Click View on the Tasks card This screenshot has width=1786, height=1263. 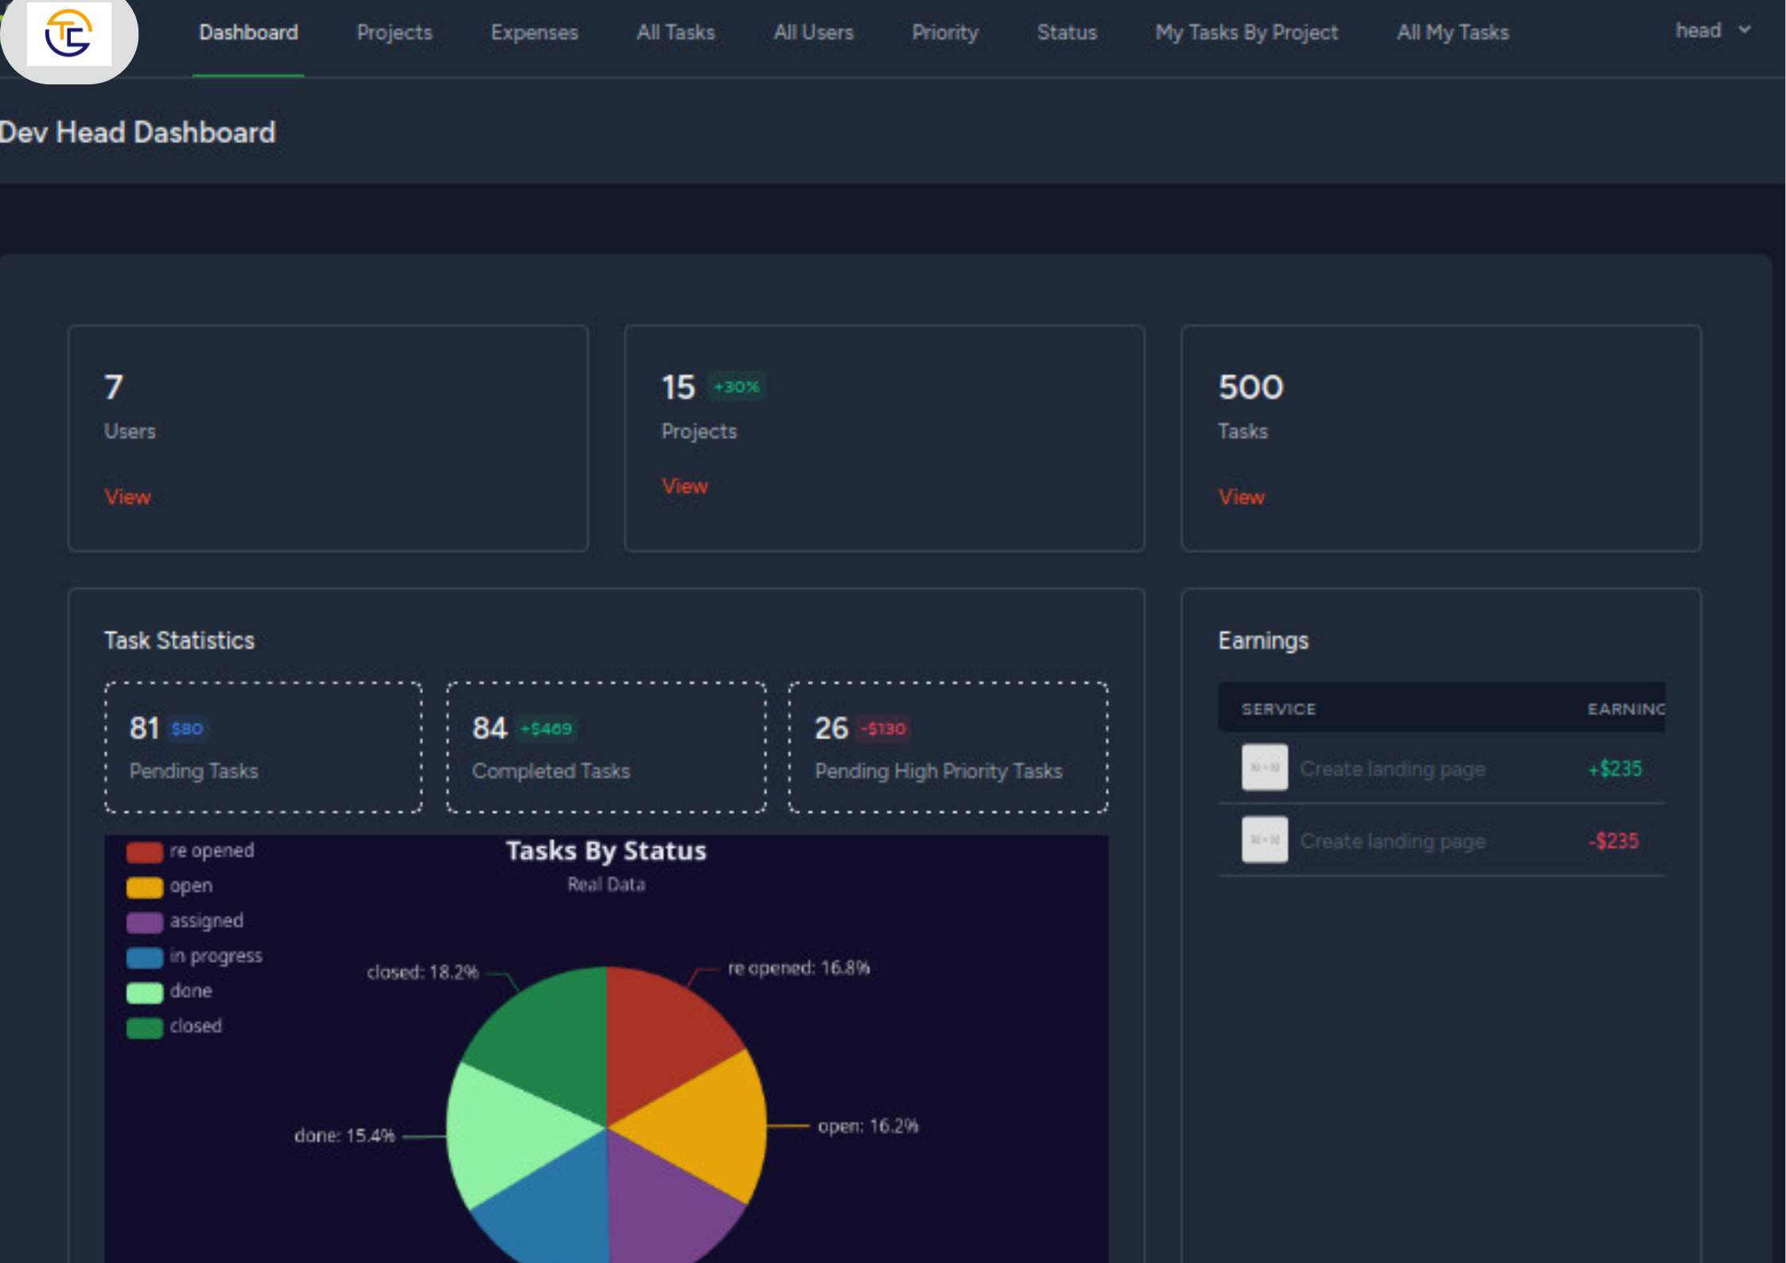1241,497
